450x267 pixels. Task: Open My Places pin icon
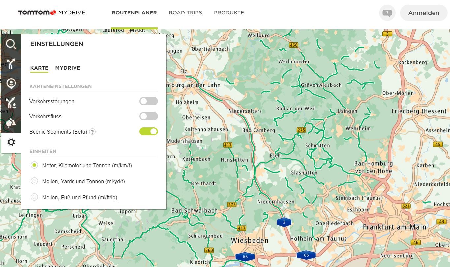tap(11, 83)
